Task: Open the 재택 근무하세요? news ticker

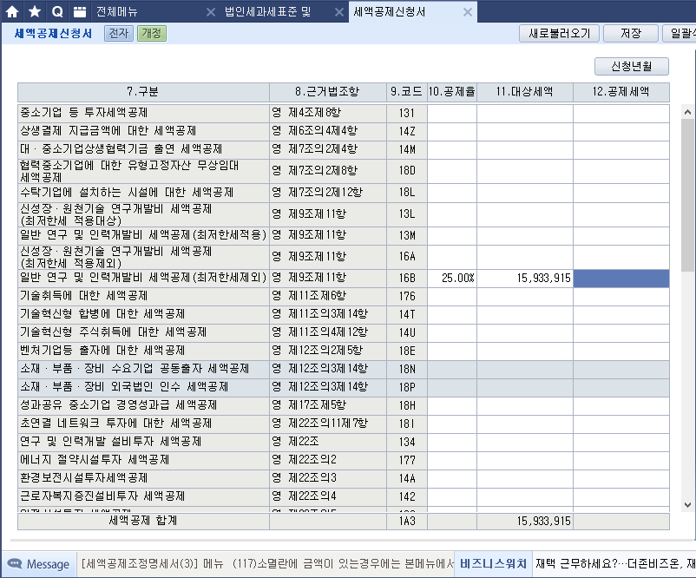Action: 614,564
